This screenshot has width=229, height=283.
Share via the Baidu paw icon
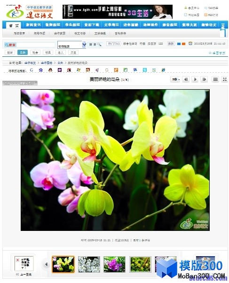click(41, 70)
